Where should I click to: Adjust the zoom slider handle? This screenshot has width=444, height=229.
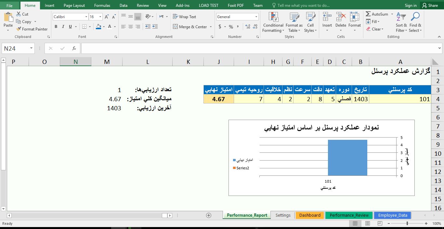[x=407, y=223]
